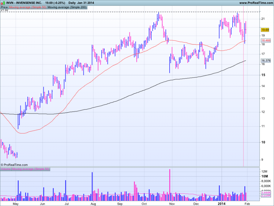Click the 15 price axis label
This screenshot has height=206, width=274.
(263, 75)
